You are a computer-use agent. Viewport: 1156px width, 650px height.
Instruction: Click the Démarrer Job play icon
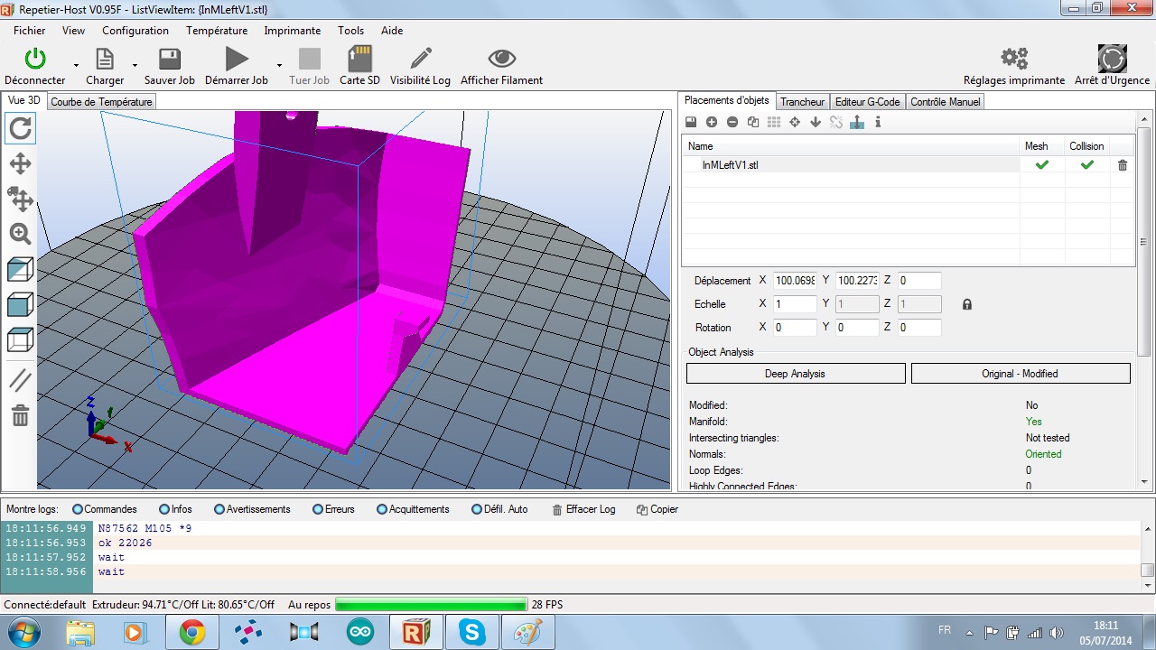237,59
